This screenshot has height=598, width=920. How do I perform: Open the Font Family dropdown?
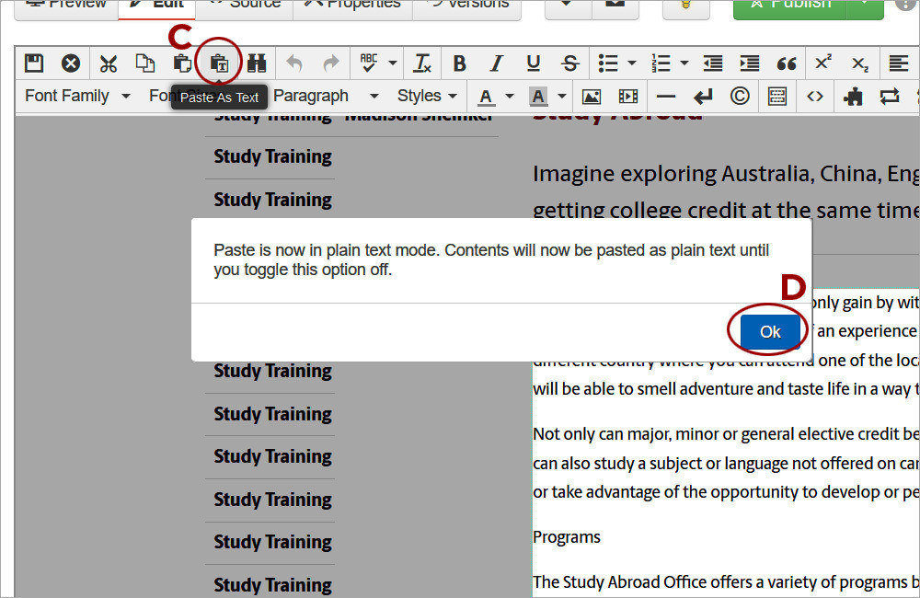click(x=75, y=96)
